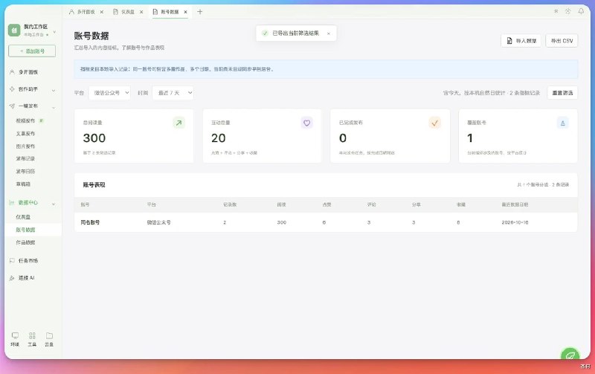Open the 平台 dropdown showing 微信公众号
The image size is (595, 374).
pos(109,93)
